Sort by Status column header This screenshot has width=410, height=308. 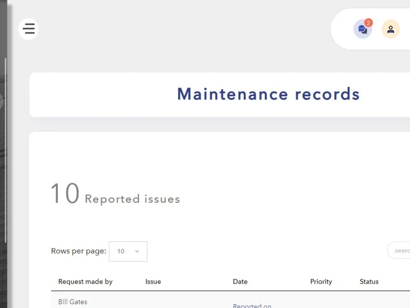click(369, 282)
